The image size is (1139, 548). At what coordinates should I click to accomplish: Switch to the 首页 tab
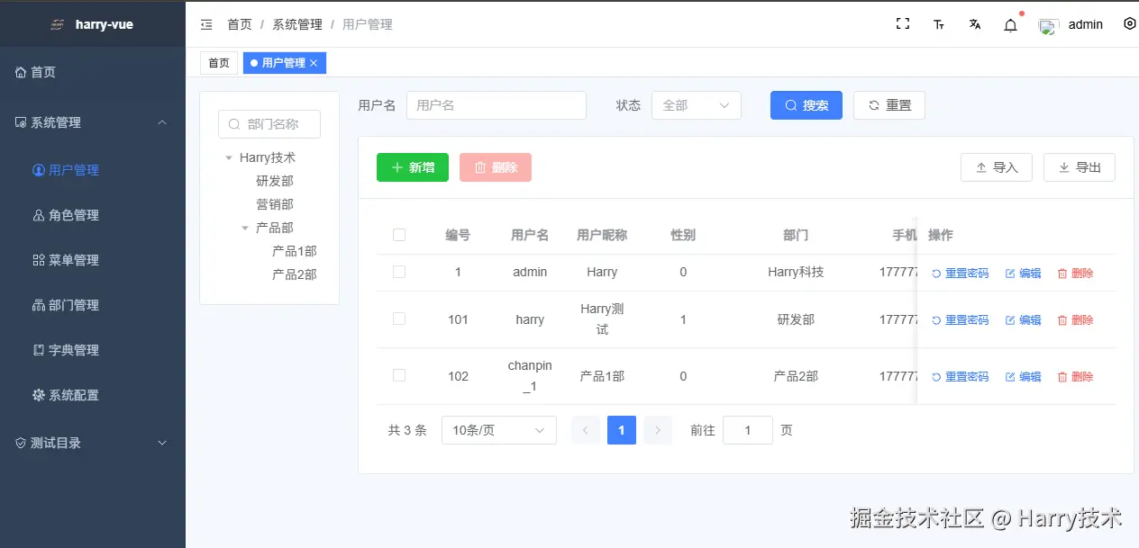coord(217,63)
